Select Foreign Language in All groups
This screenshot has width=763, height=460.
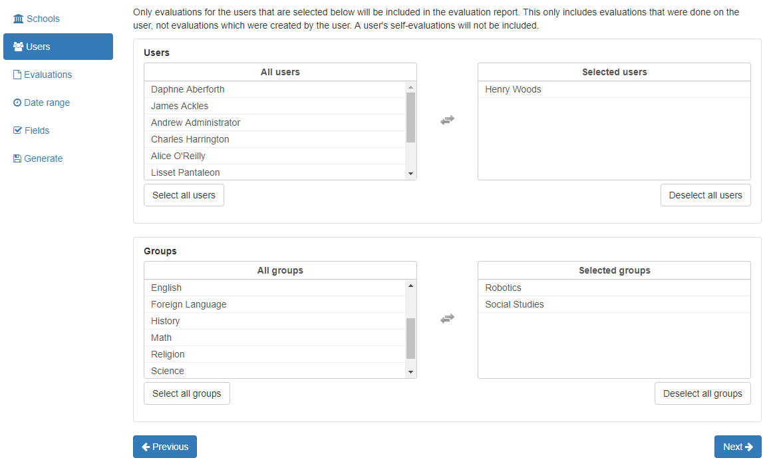[x=275, y=305]
